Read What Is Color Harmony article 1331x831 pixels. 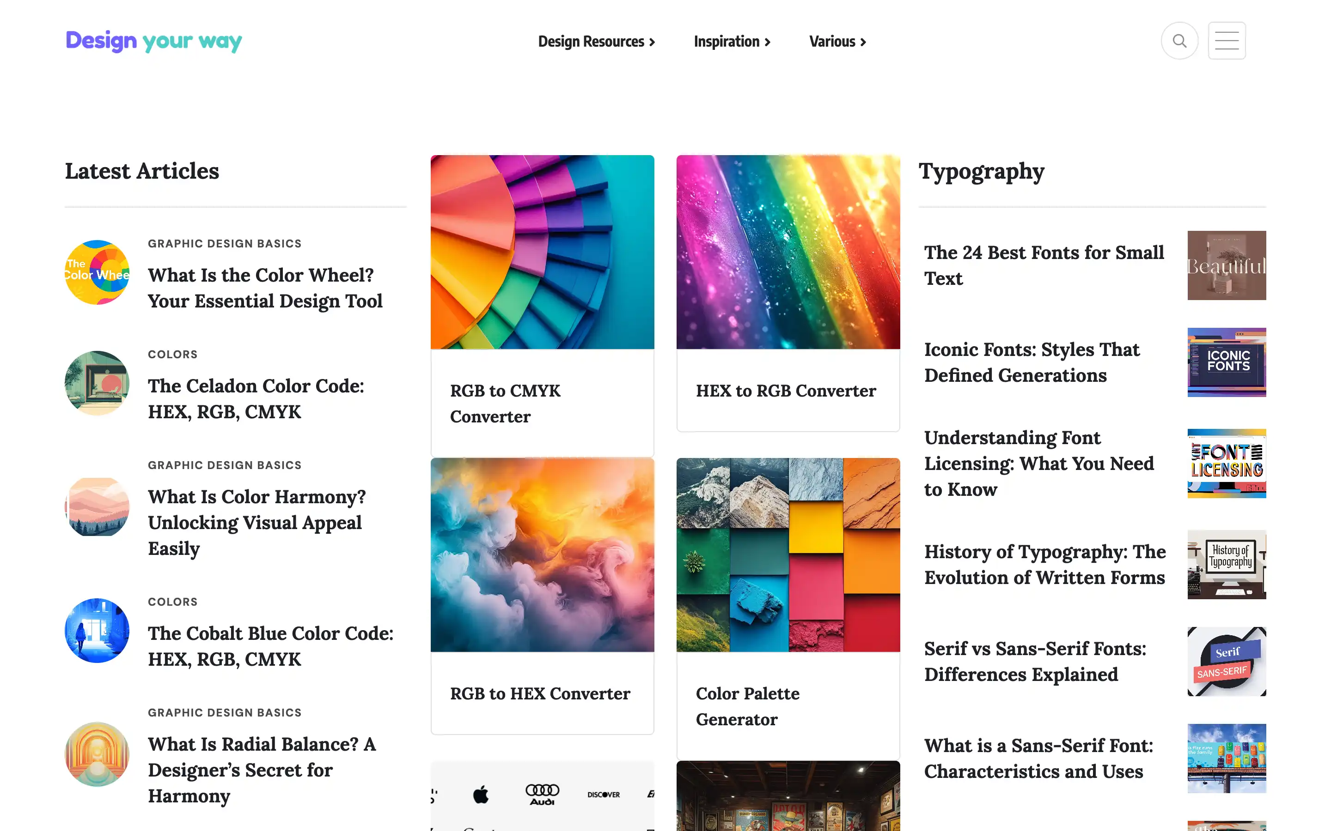(257, 523)
